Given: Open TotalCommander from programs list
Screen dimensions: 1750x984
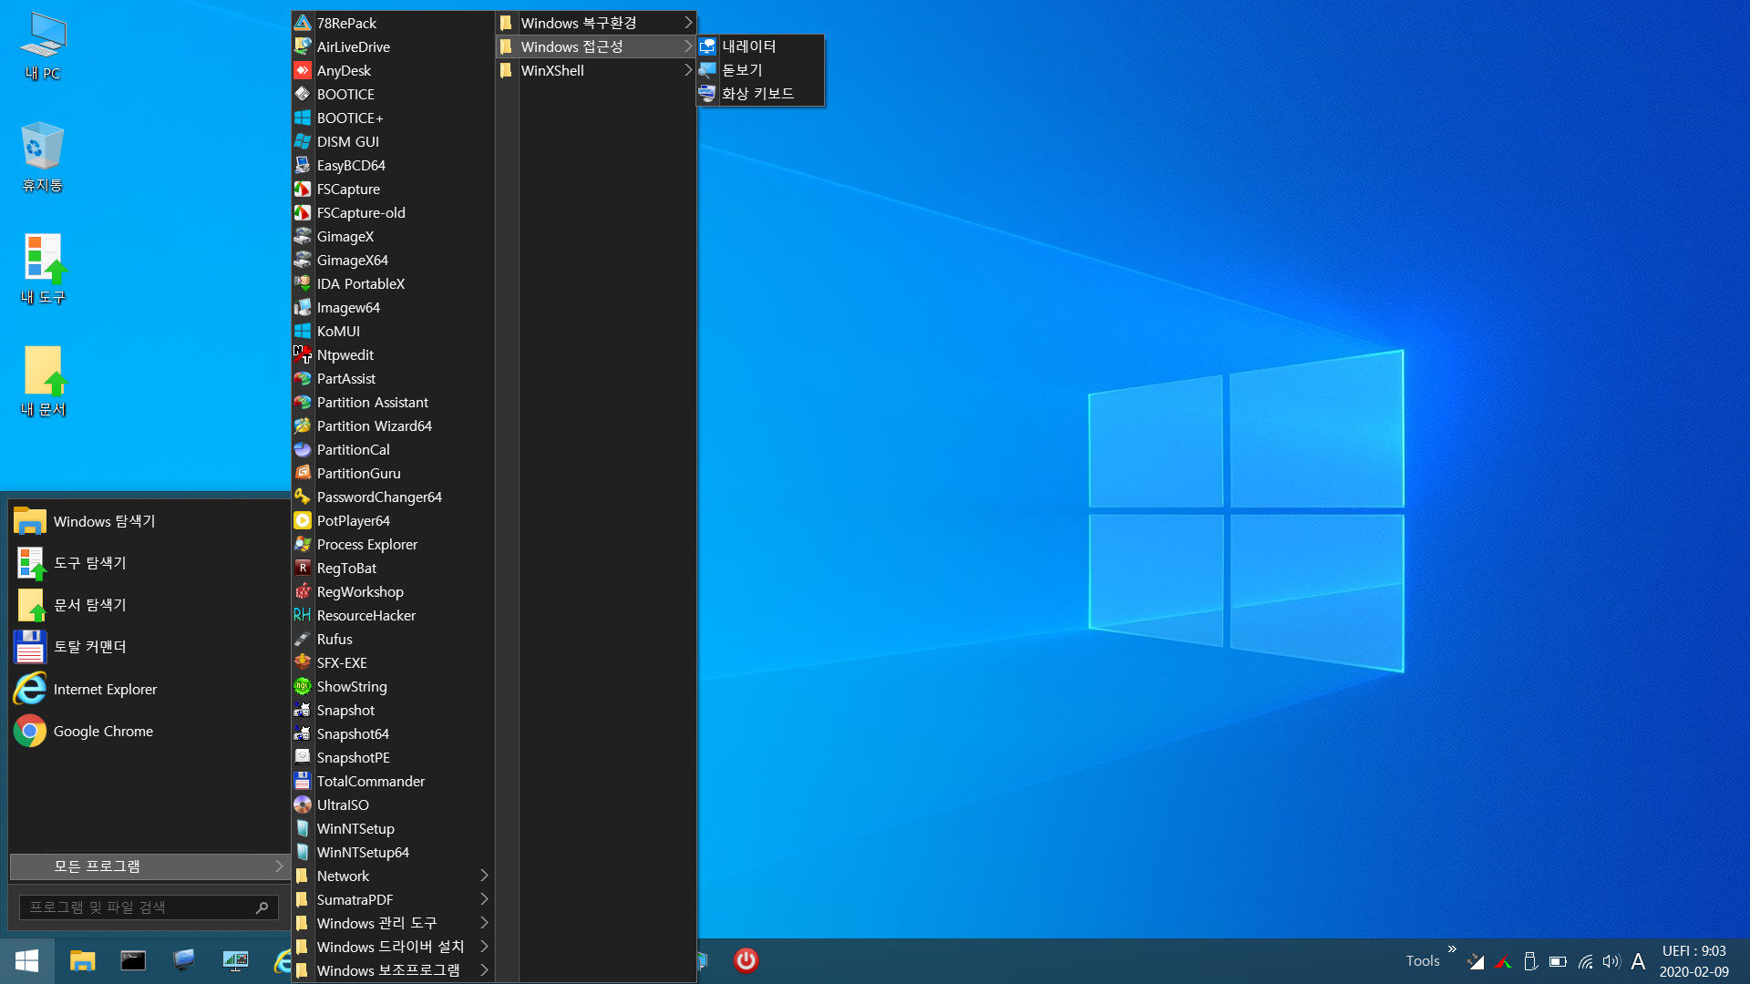Looking at the screenshot, I should [393, 781].
